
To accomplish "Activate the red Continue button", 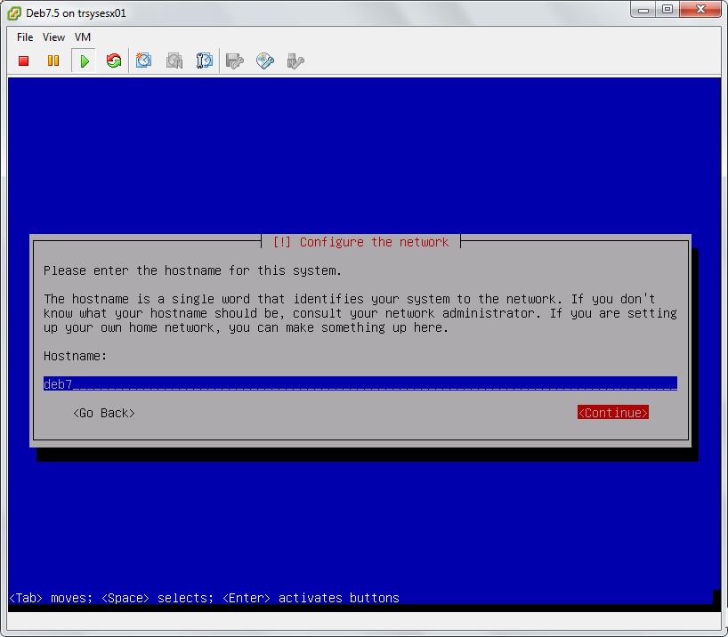I will [x=613, y=412].
